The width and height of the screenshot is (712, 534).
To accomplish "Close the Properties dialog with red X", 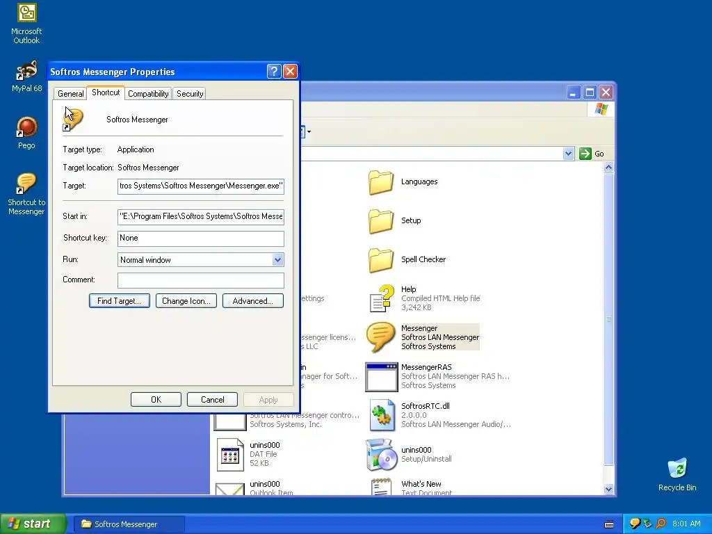I will pos(290,72).
